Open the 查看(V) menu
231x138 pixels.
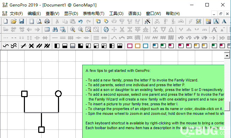(x=53, y=14)
